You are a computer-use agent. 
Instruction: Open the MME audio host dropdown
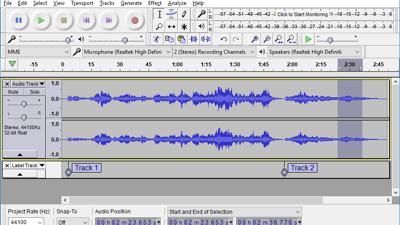click(38, 52)
